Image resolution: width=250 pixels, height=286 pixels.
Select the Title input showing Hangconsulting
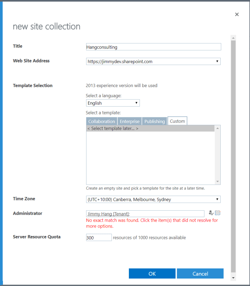click(x=153, y=47)
